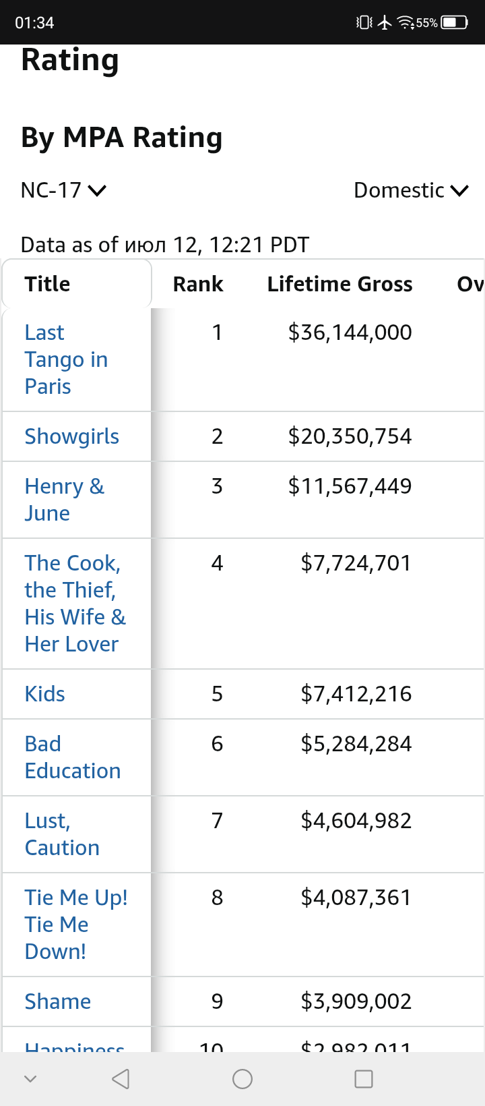Tap the vibrate mode icon in status bar

pos(364,22)
